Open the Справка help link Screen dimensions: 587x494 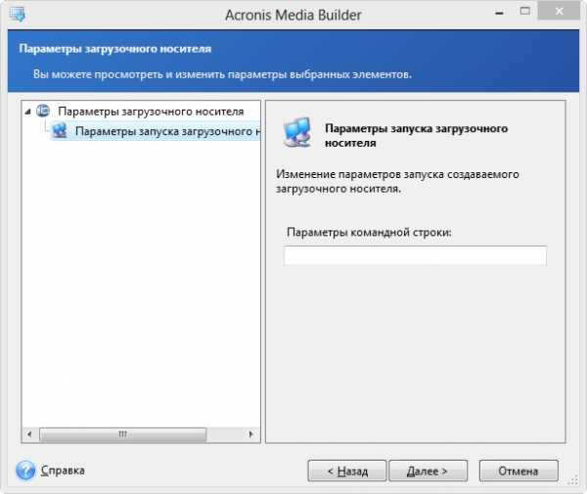pyautogui.click(x=63, y=471)
